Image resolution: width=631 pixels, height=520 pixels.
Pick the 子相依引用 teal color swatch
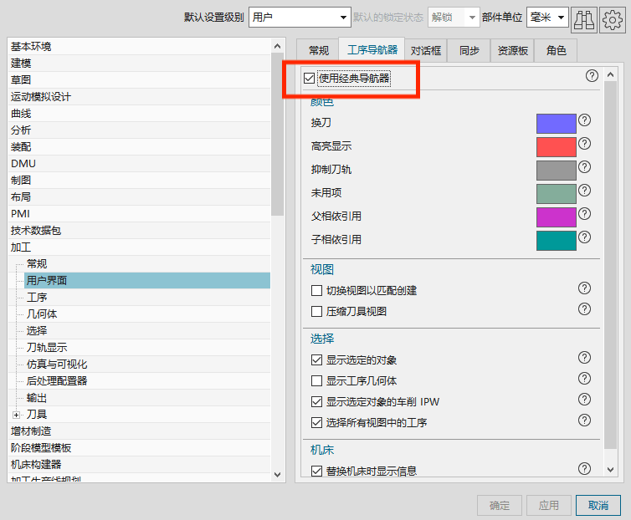pos(557,241)
